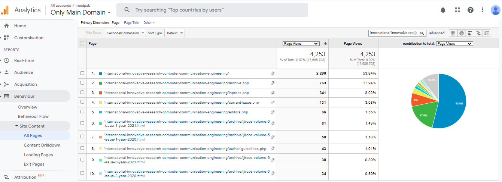Open Landing Pages in the sidebar
502x182 pixels.
coord(38,155)
